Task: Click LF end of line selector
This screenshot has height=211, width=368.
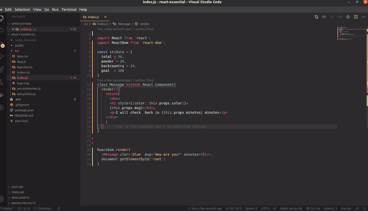Action: pyautogui.click(x=275, y=209)
